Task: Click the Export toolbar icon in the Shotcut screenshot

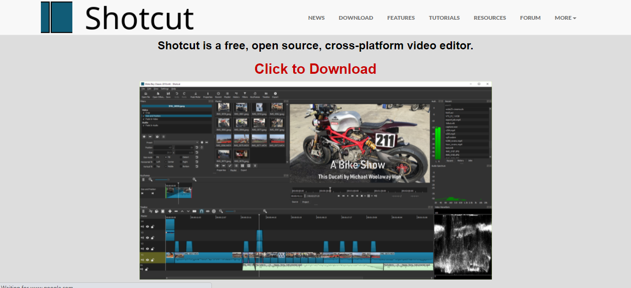Action: [x=275, y=95]
